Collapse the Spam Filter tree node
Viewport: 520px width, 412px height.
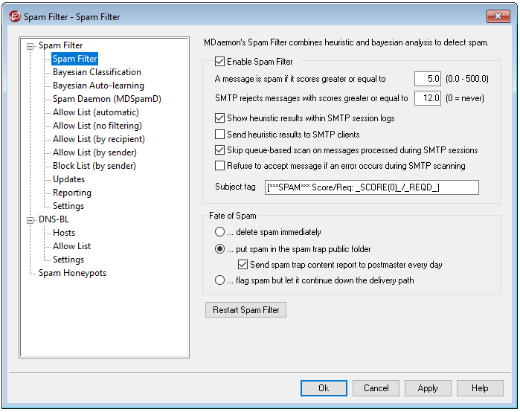(x=31, y=45)
